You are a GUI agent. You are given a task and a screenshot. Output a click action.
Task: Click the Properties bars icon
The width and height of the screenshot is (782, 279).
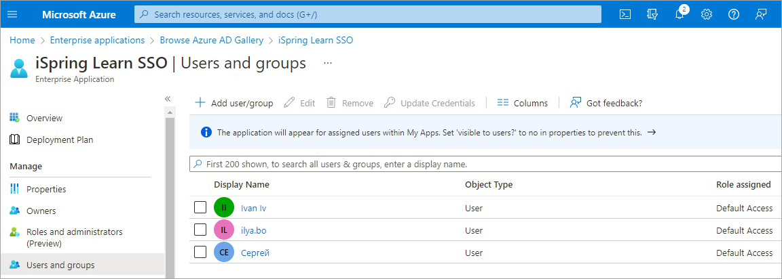(x=14, y=189)
